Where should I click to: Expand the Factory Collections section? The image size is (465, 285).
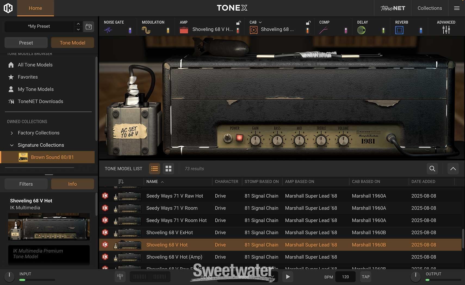pos(12,133)
